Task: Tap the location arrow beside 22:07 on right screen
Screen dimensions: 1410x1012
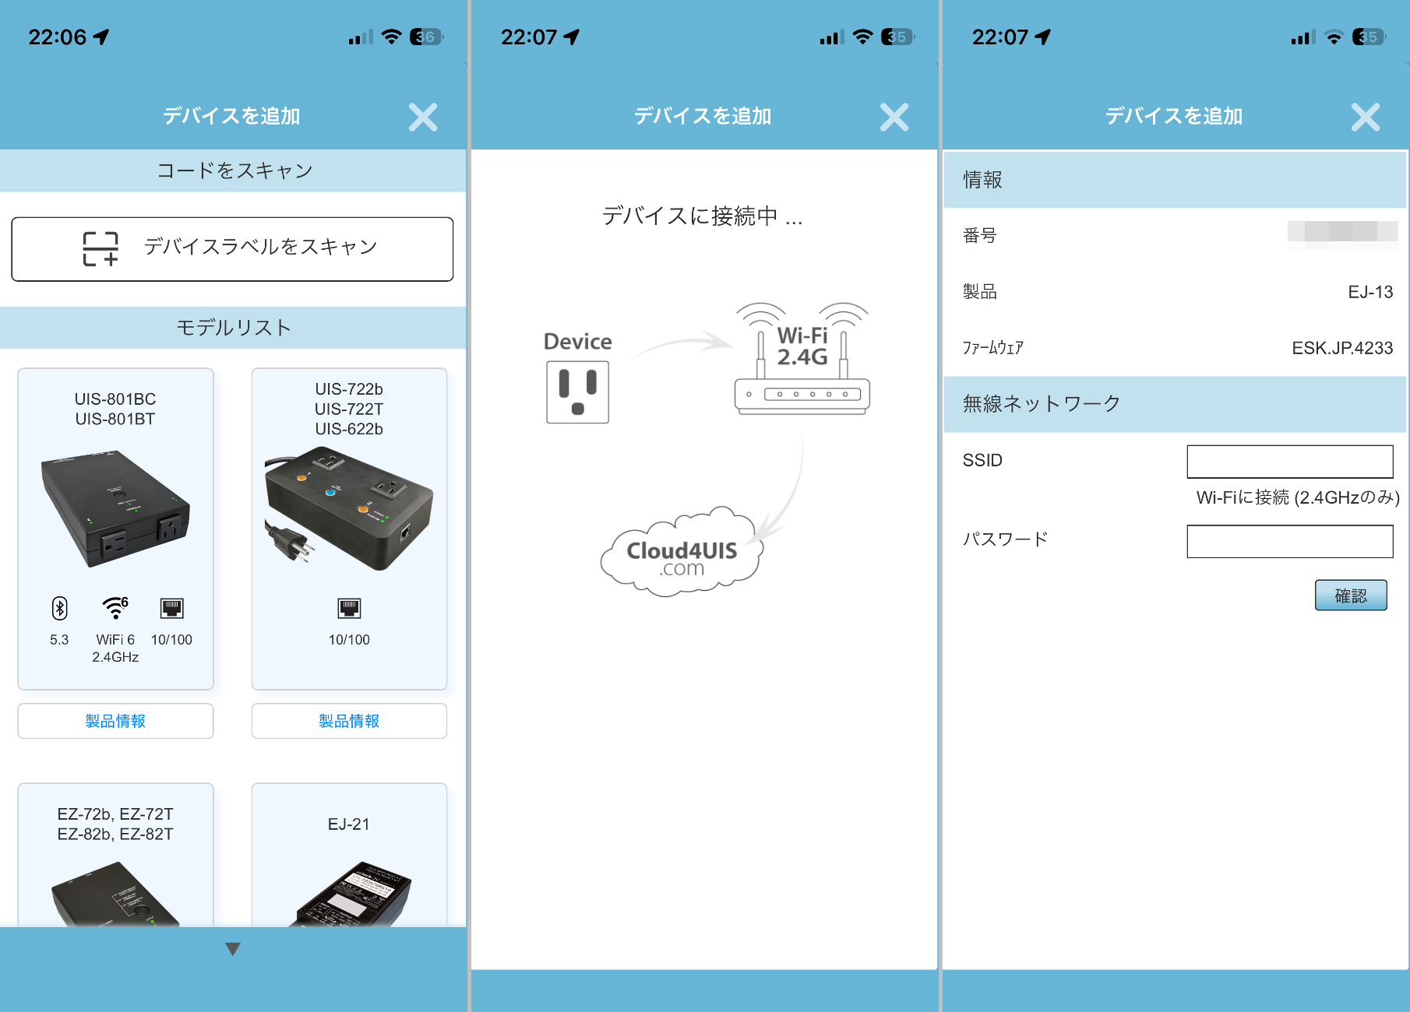Action: click(1042, 37)
